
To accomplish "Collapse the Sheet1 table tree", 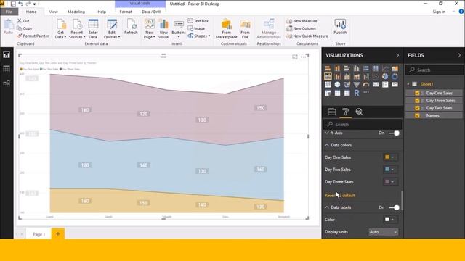I will 408,84.
